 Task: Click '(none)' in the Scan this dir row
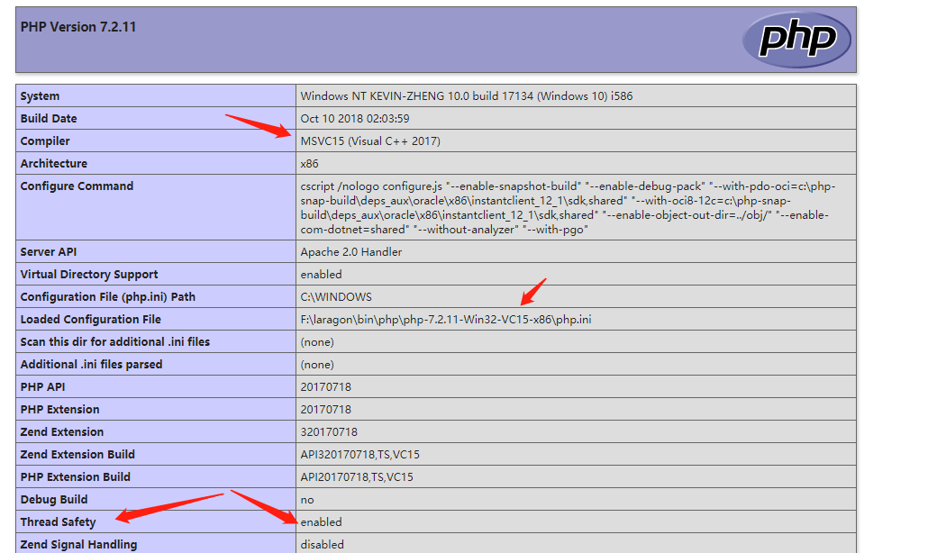pos(317,342)
